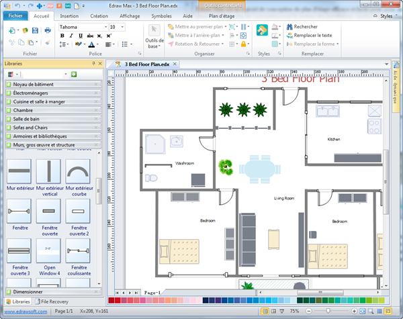Click the Save icon in Fichier group

click(35, 30)
